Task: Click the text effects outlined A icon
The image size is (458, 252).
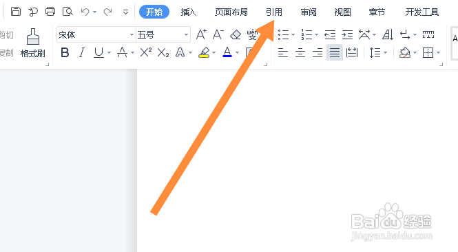Action: [180, 53]
